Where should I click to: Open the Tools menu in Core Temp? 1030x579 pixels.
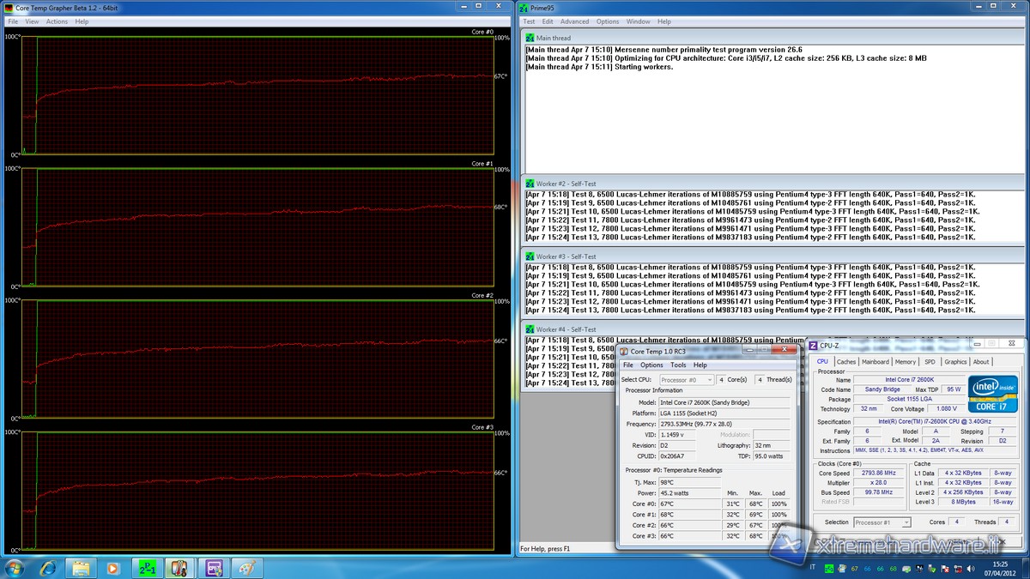tap(678, 365)
